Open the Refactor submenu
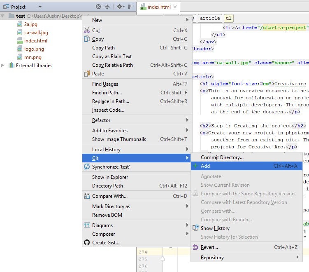The image size is (309, 272). coord(101,120)
